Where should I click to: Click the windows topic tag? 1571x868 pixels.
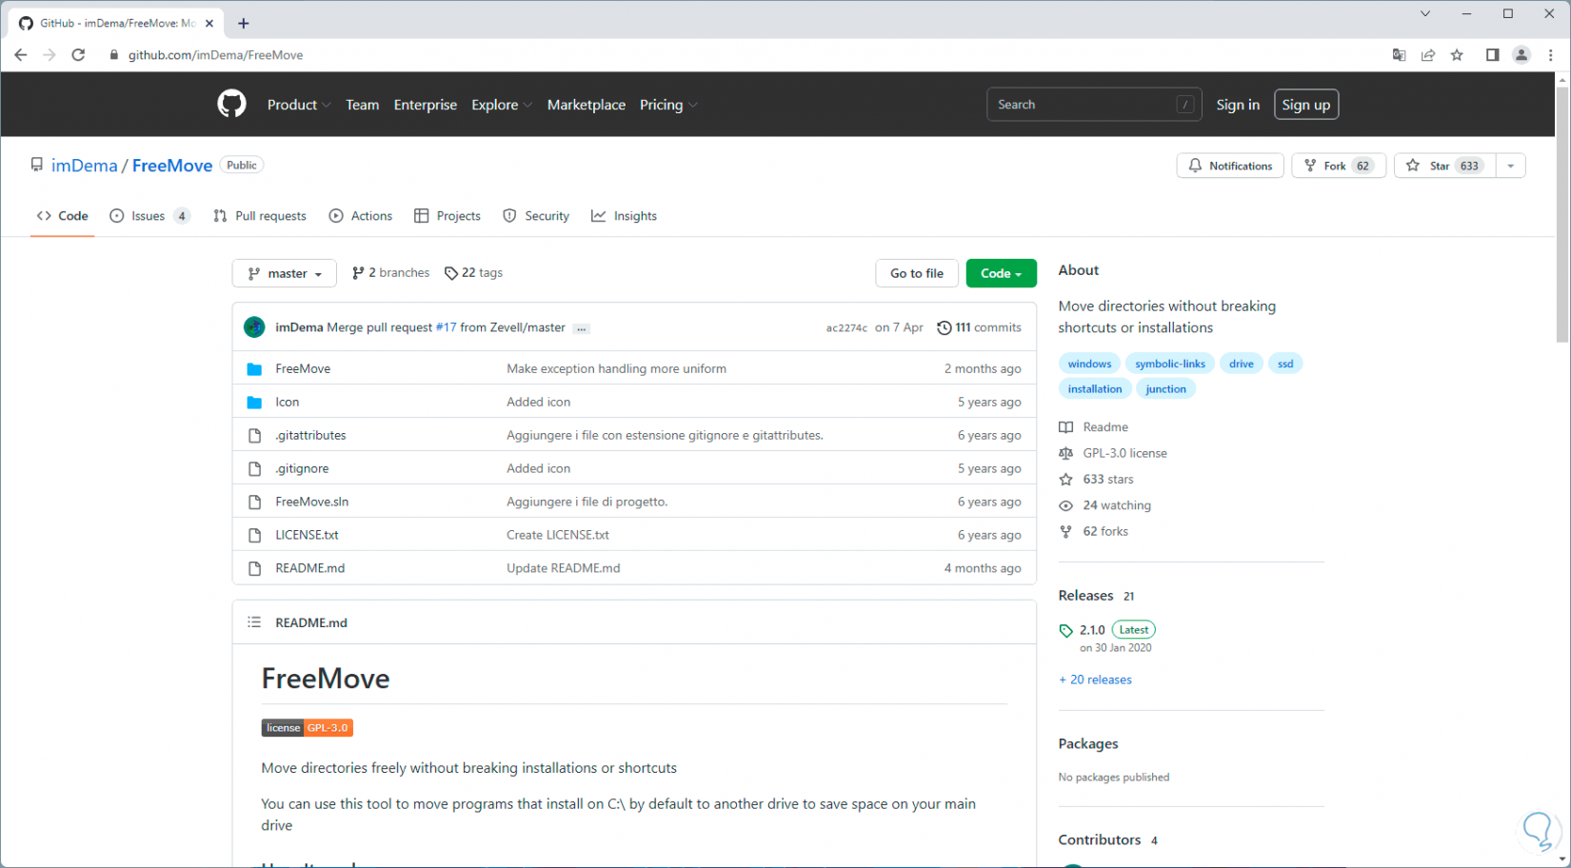[x=1089, y=364]
